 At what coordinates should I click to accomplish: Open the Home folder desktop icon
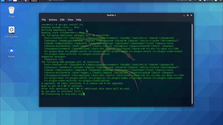click(11, 52)
